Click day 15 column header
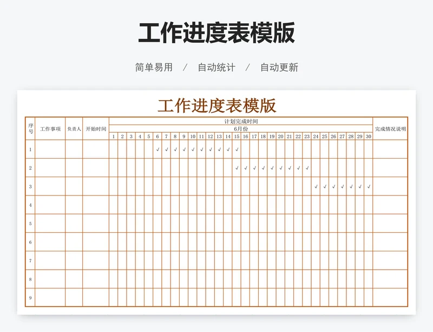 (237, 136)
